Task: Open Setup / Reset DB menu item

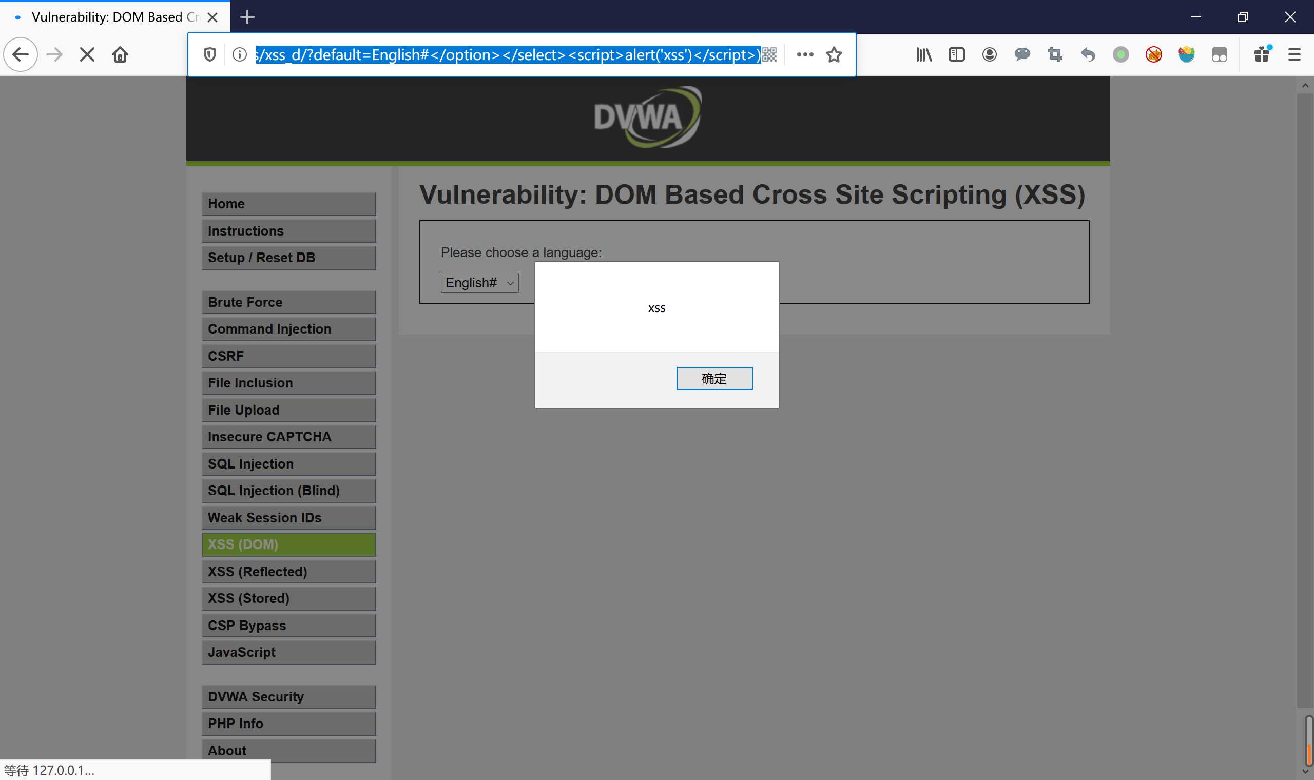Action: click(288, 258)
